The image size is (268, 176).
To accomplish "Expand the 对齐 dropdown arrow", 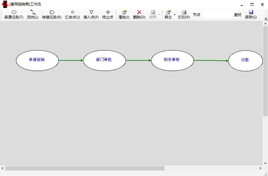I will tap(159, 15).
